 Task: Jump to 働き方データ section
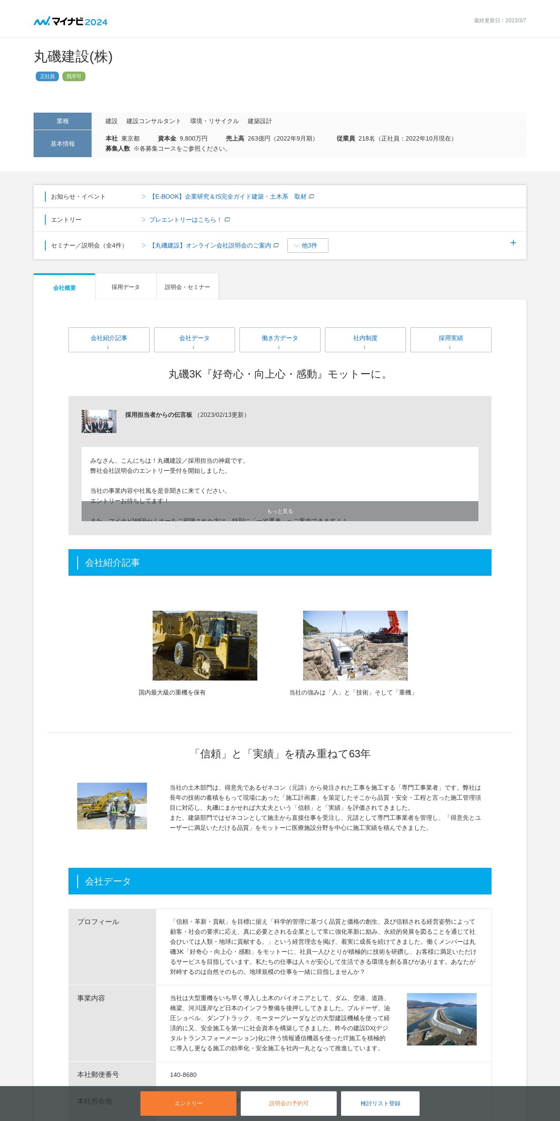pos(280,340)
